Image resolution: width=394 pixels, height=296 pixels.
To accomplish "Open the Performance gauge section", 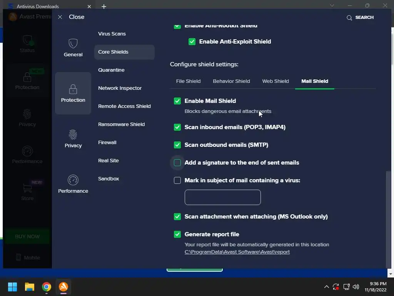I will pos(73,184).
